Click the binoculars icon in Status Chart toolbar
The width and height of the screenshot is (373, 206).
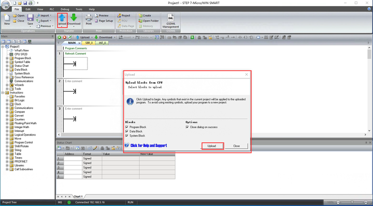coord(90,148)
